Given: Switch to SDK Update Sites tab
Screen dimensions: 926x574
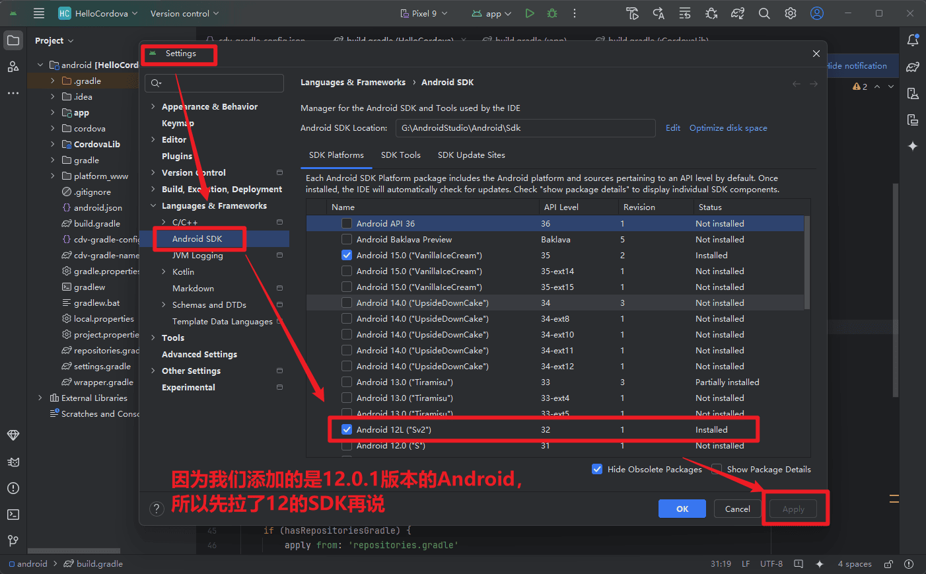Looking at the screenshot, I should pos(471,155).
